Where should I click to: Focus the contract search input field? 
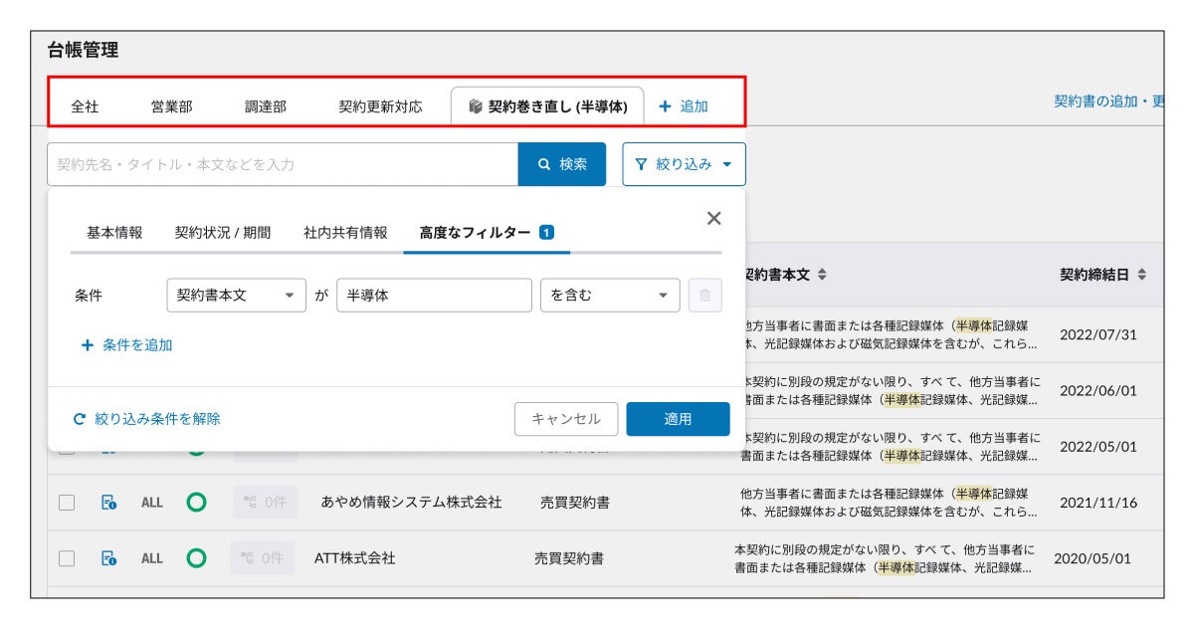[x=283, y=164]
